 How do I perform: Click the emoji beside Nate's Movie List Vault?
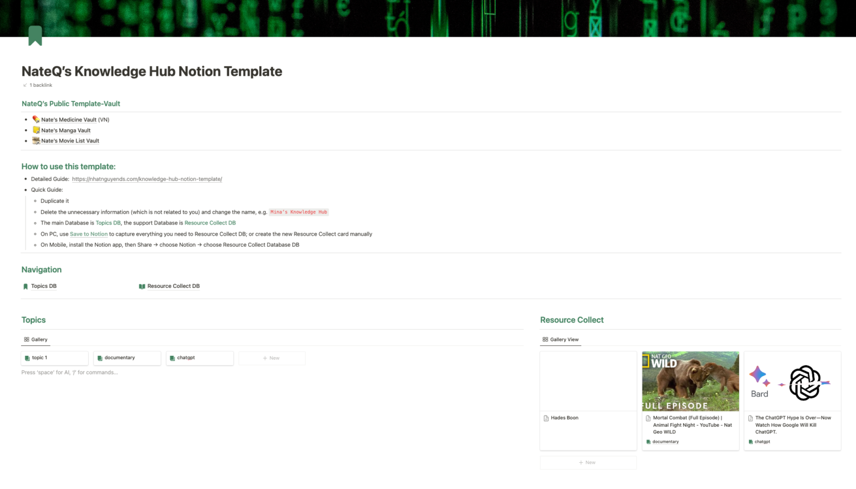click(36, 140)
